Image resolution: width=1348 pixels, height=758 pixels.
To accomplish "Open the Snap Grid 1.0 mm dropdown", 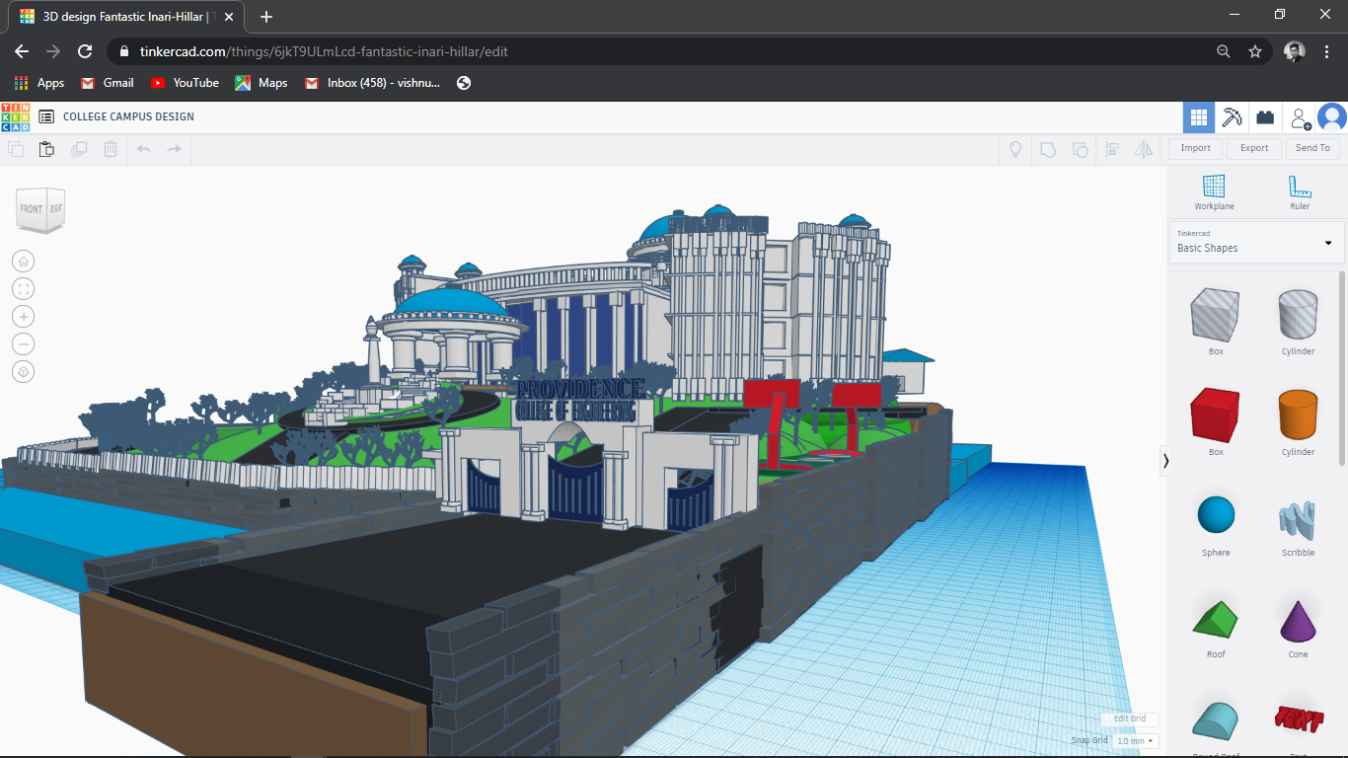I will click(1136, 740).
